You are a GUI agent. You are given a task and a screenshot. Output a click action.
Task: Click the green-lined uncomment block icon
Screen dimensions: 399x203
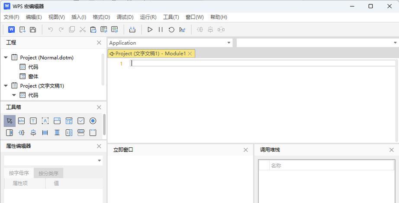click(115, 30)
